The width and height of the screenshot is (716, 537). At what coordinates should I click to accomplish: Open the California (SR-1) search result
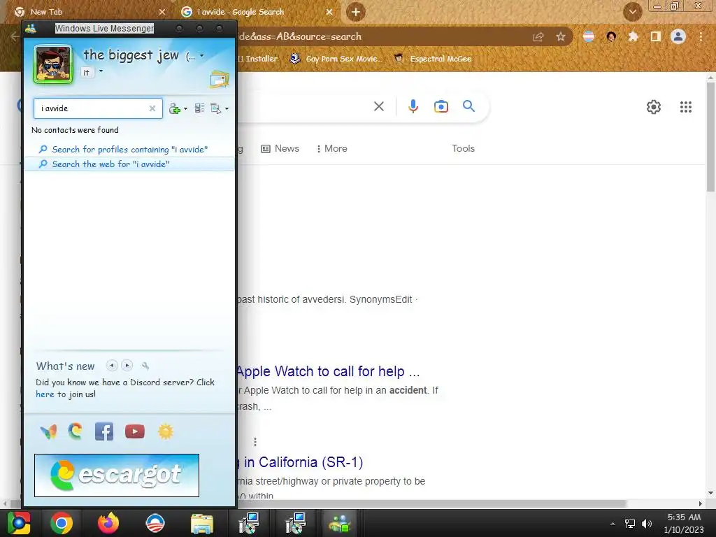point(300,462)
